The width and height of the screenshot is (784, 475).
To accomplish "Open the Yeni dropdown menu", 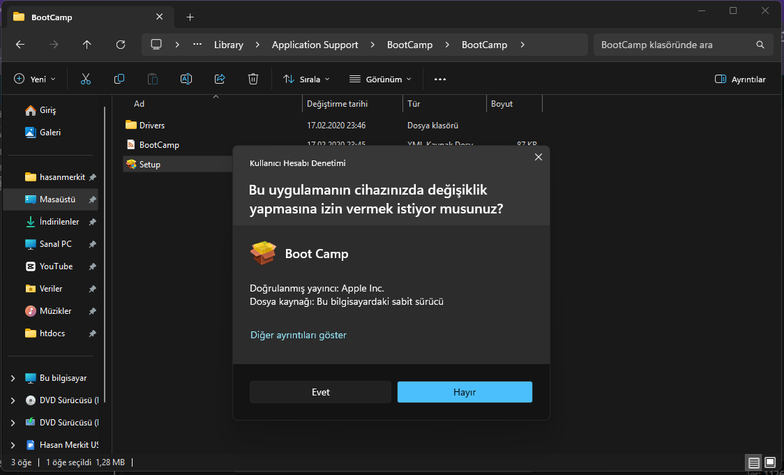I will tap(34, 79).
